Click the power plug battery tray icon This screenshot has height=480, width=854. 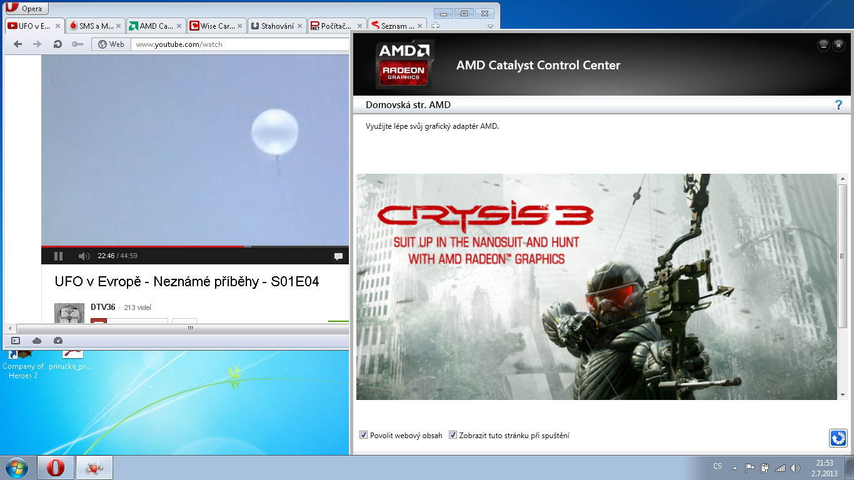[765, 467]
